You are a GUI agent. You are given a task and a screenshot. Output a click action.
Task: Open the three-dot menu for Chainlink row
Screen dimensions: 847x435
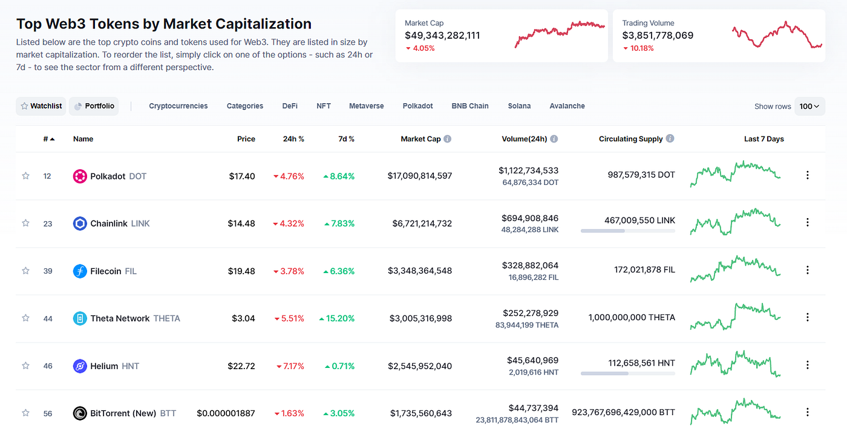point(807,222)
